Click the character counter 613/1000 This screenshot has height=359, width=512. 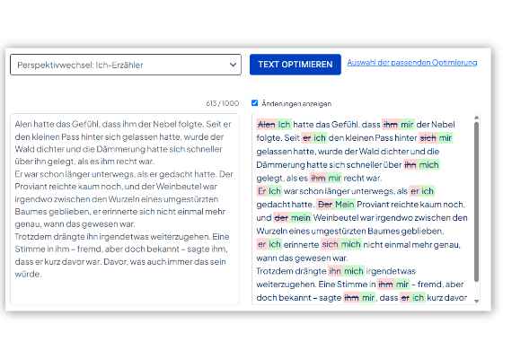[223, 103]
